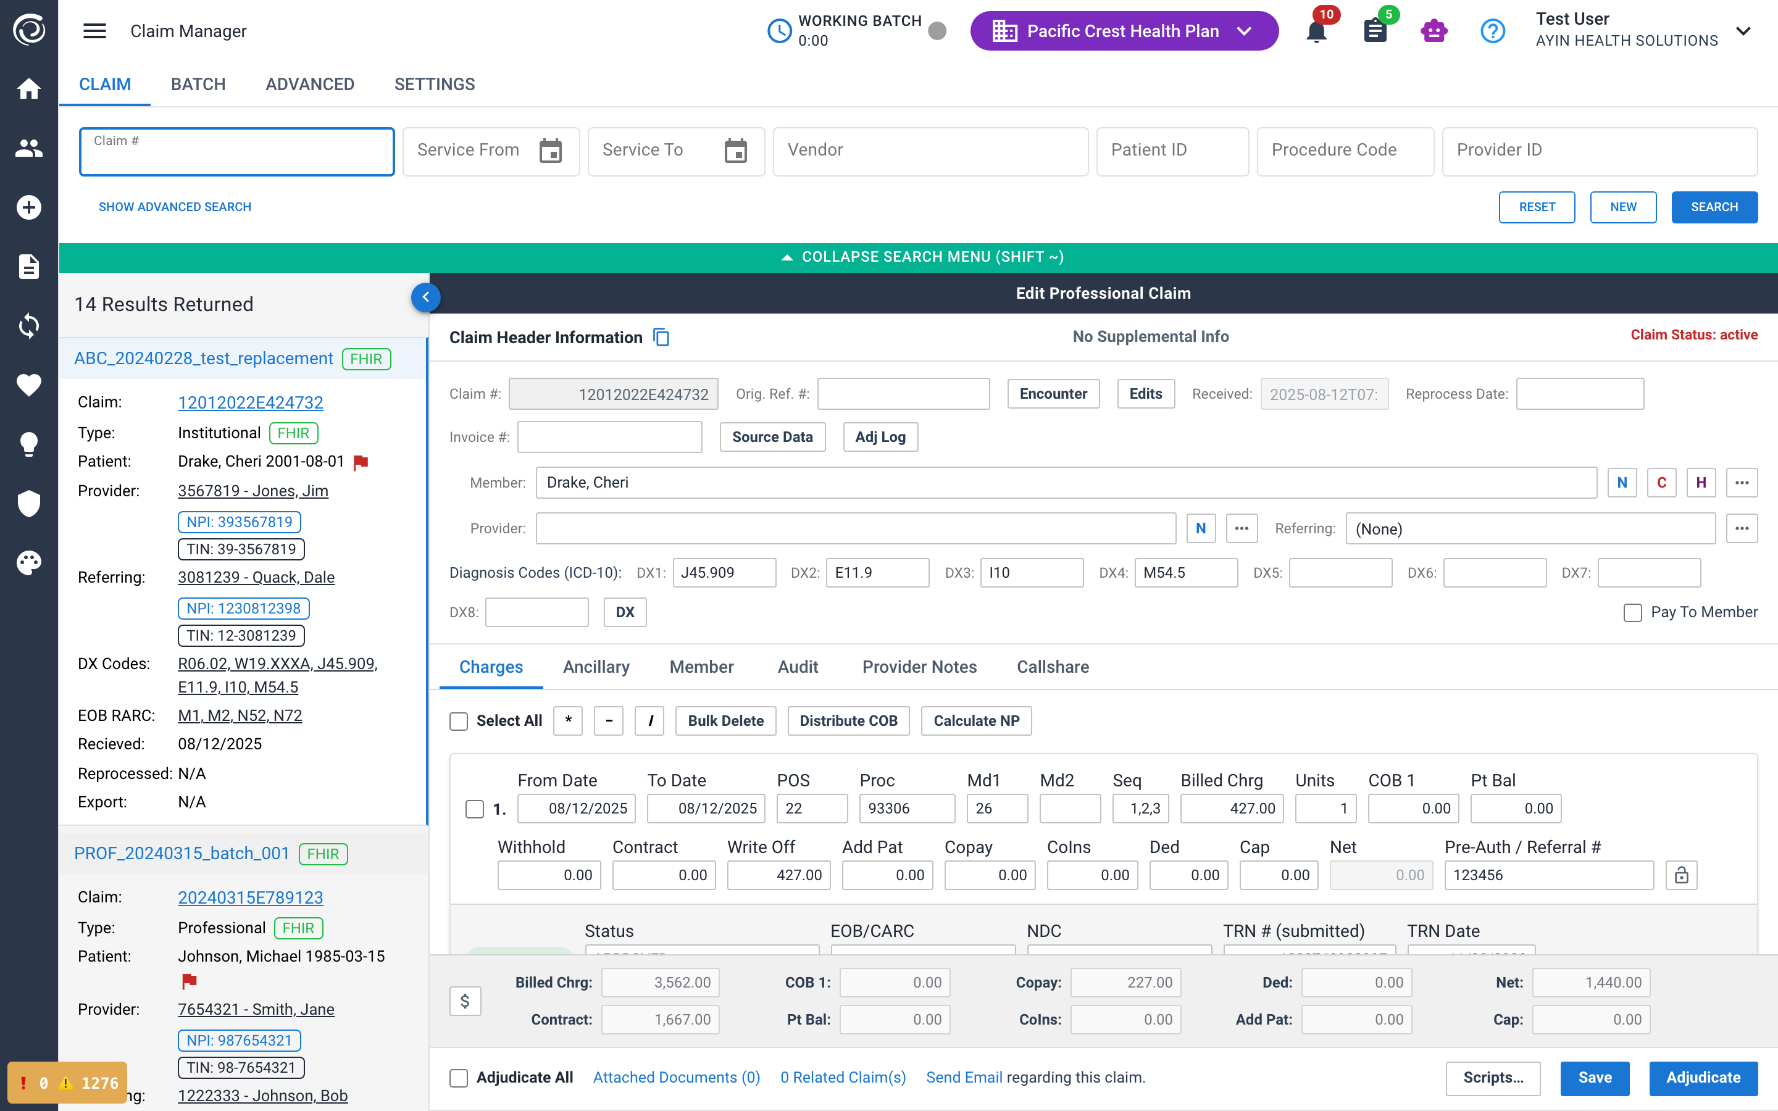The image size is (1778, 1111).
Task: Open the Scripts... menu button
Action: click(1493, 1078)
